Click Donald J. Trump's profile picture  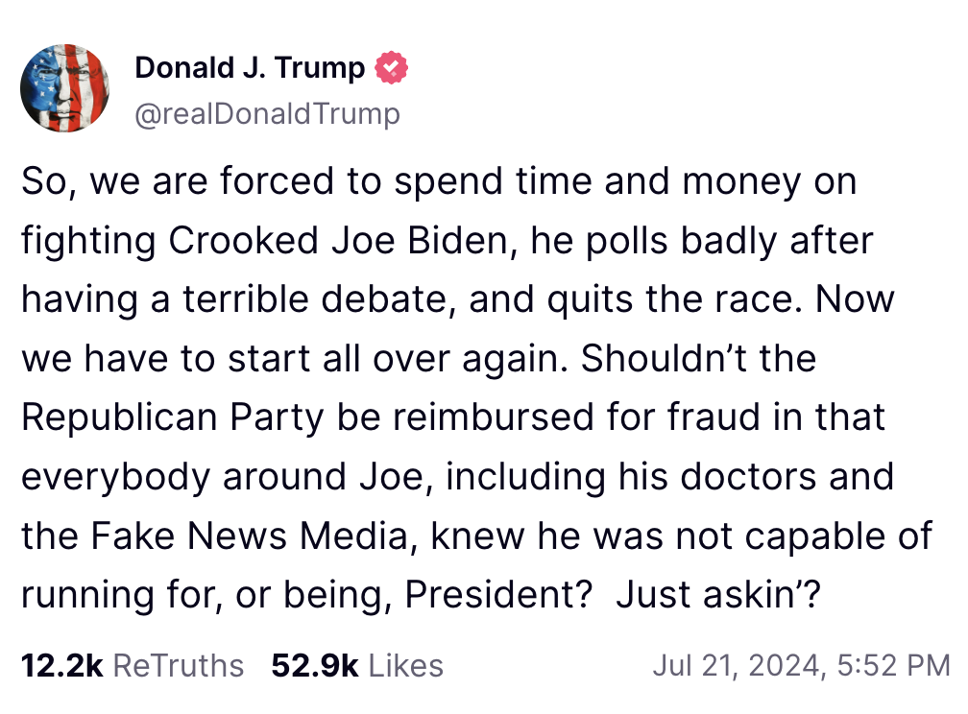(x=64, y=87)
